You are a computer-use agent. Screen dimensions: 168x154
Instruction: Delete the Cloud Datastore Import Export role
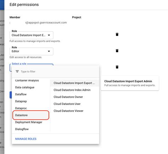pos(117,34)
